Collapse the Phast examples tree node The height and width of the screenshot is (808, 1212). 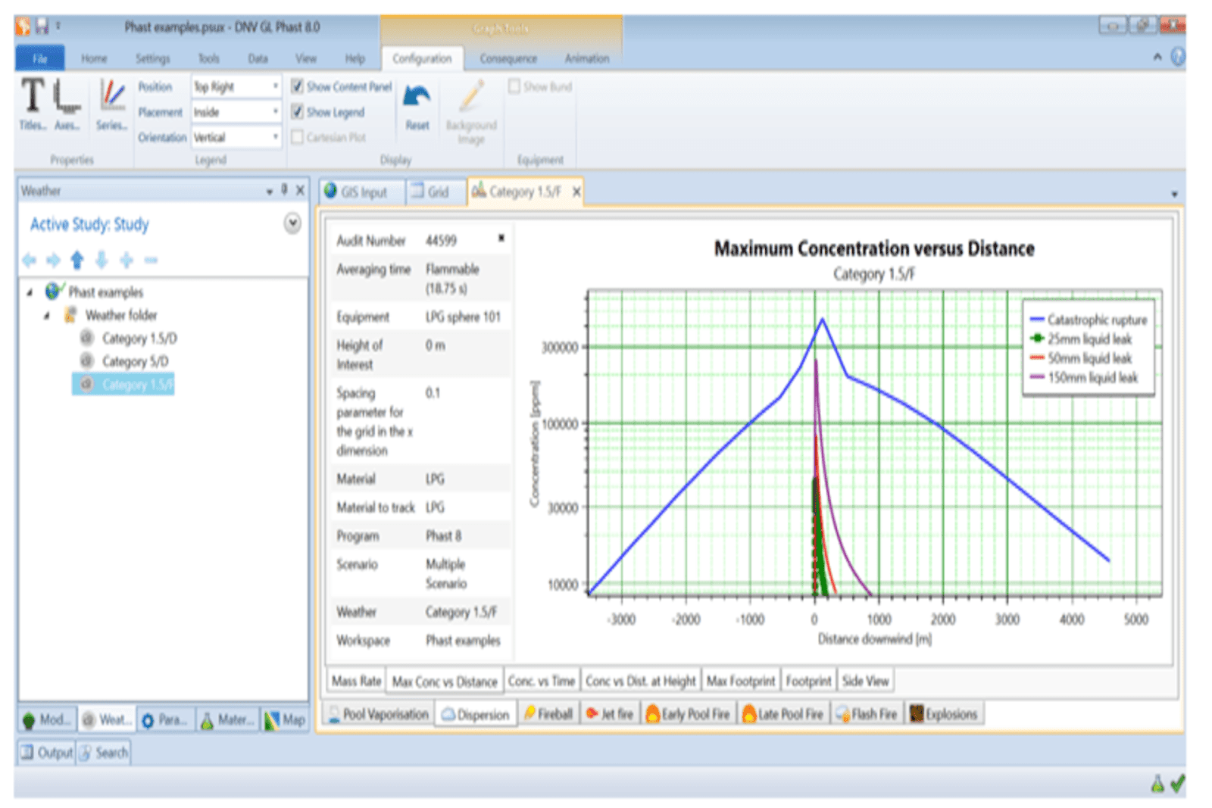(30, 292)
